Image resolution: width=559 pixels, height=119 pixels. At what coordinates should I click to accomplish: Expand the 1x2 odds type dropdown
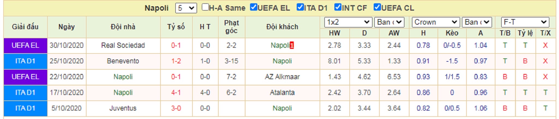(348, 22)
